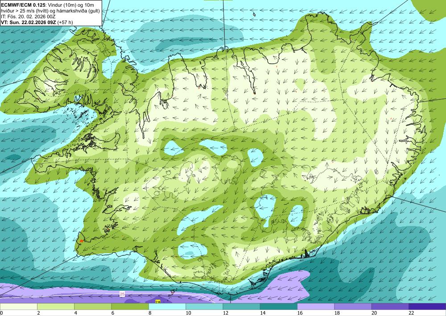Click the '25' gust contour label
The image size is (446, 316).
(x=122, y=294)
